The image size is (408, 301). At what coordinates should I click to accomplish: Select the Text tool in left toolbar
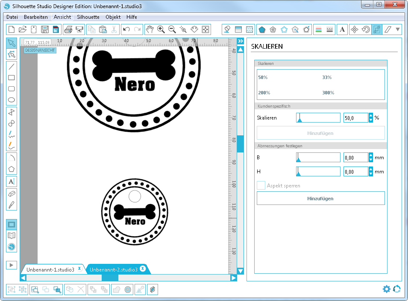tap(12, 181)
